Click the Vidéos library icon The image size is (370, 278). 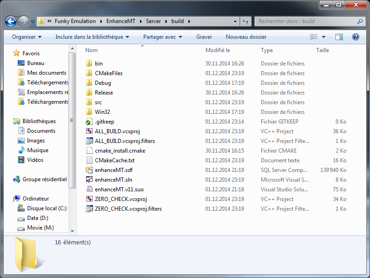21,160
